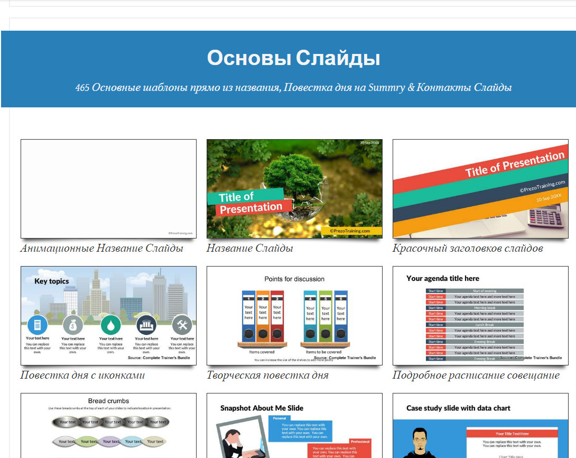Open the Your agenda title here thumbnail
The height and width of the screenshot is (458, 576).
click(480, 316)
